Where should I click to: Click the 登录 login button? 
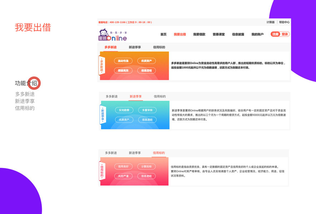coord(285,34)
